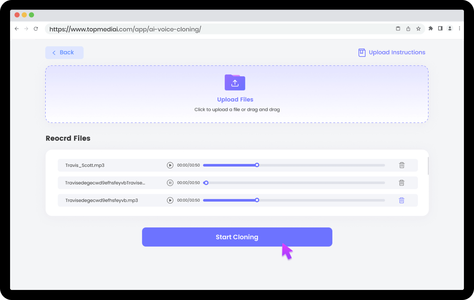Click the record files list scrollbar
Screen dimensions: 474x300
click(428, 166)
